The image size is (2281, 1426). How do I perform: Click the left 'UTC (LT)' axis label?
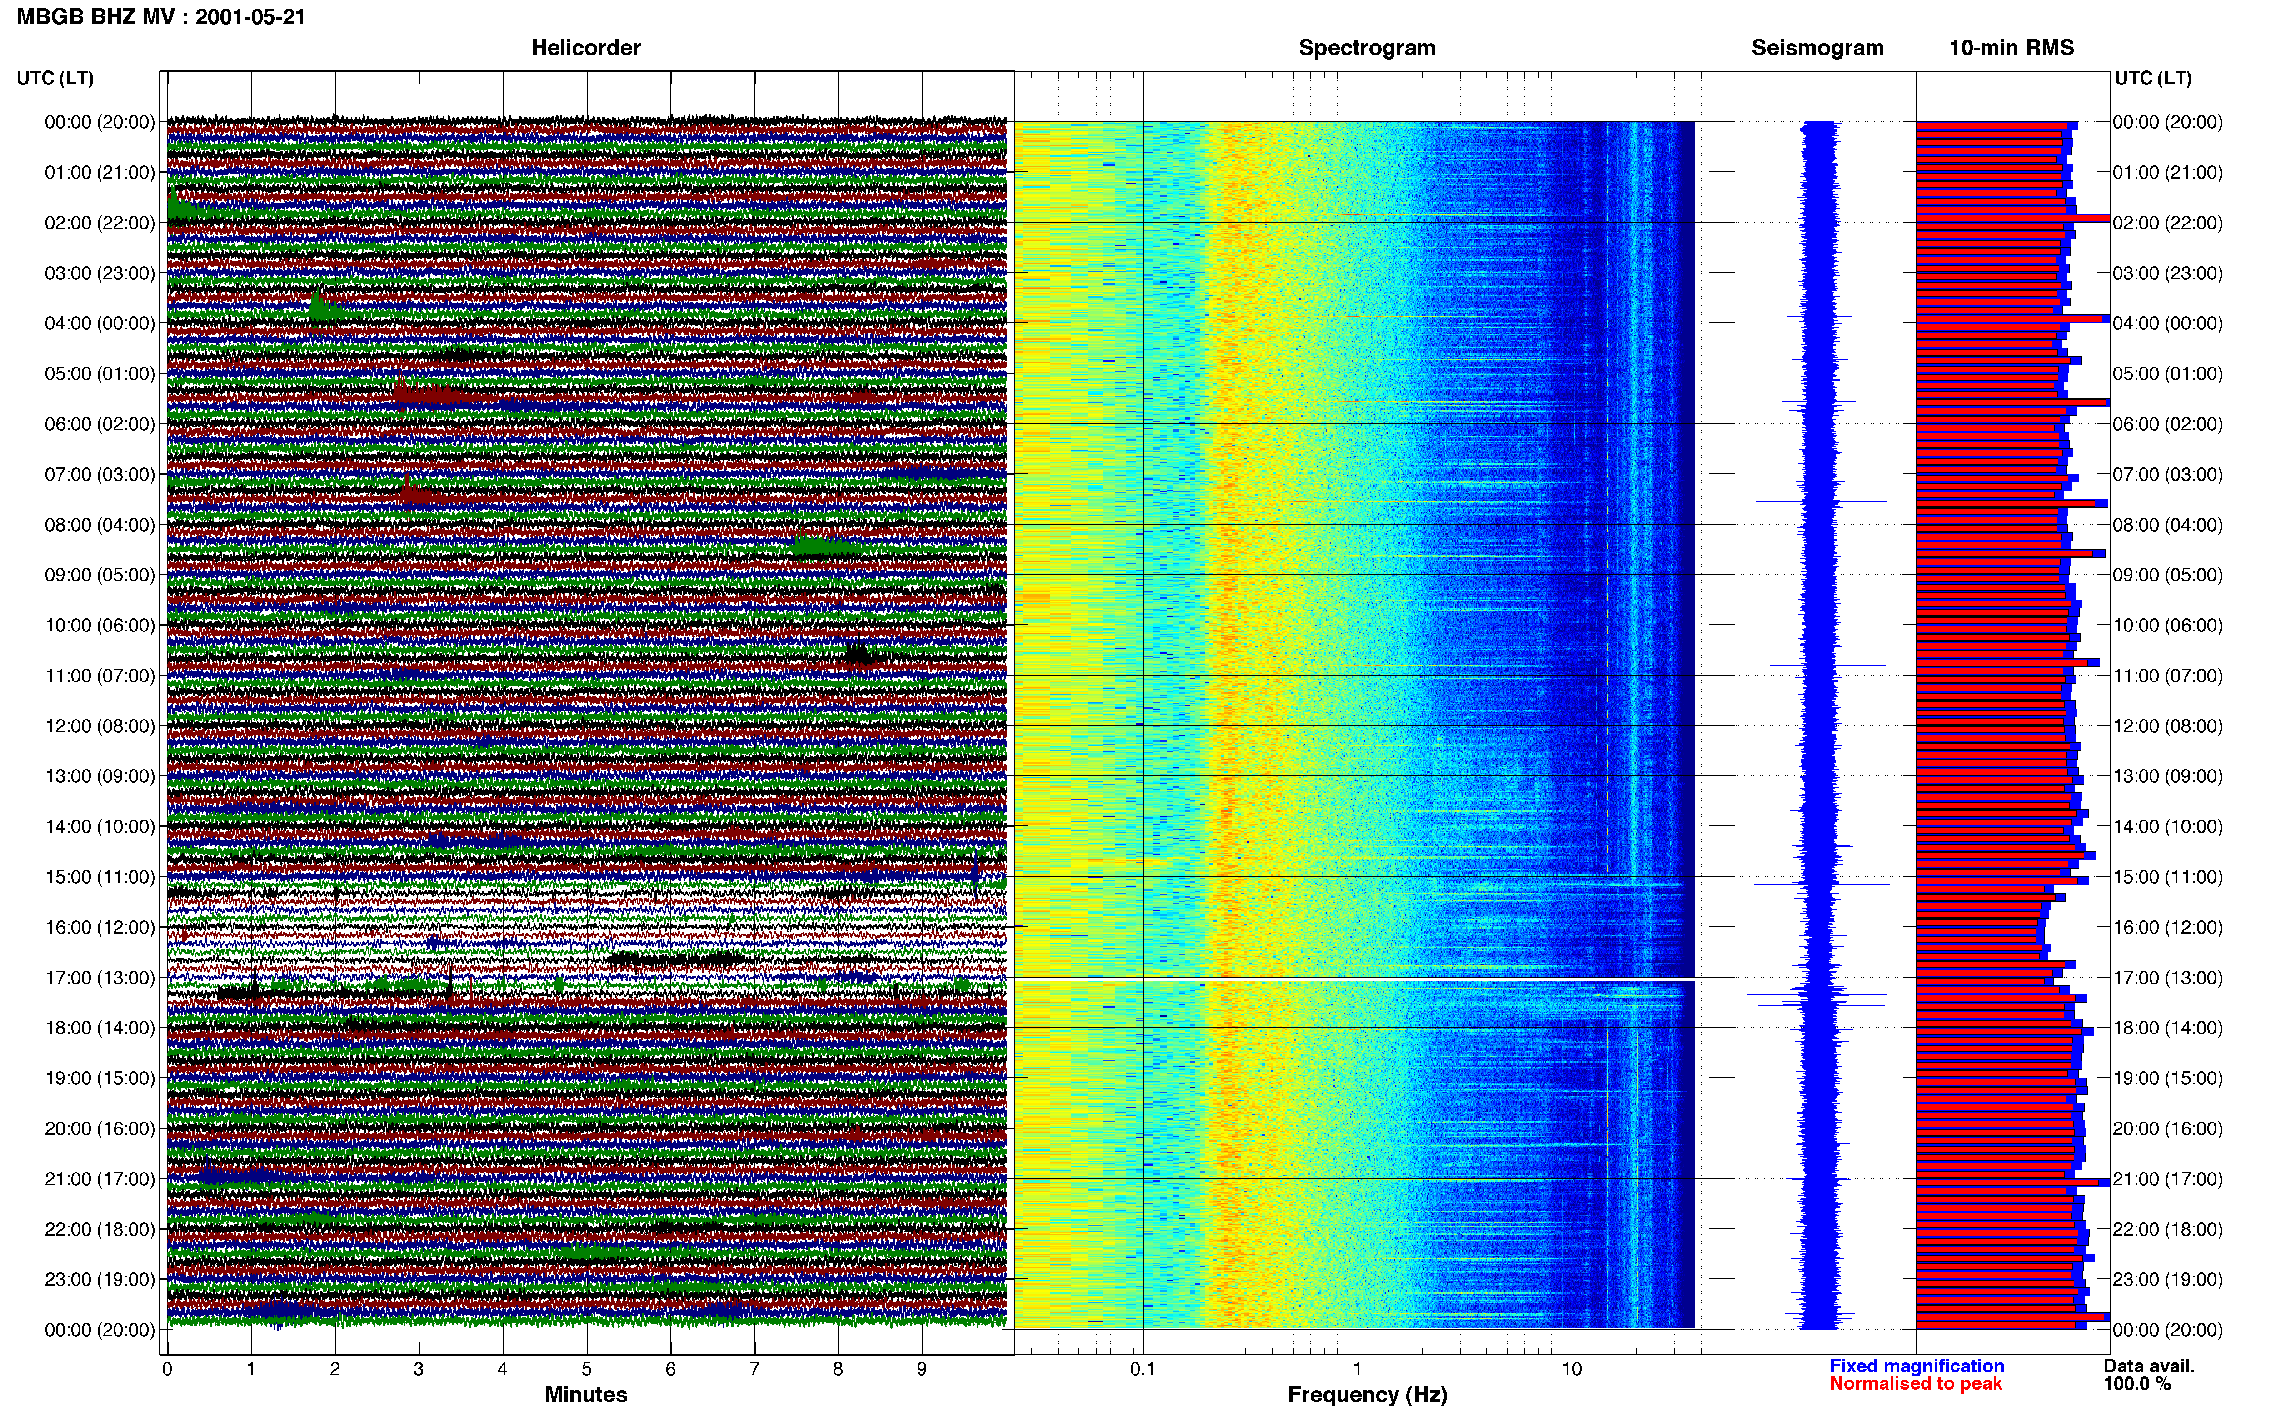coord(55,78)
